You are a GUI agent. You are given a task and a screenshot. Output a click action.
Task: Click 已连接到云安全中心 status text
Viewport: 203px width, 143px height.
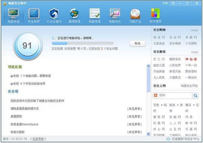point(185,139)
